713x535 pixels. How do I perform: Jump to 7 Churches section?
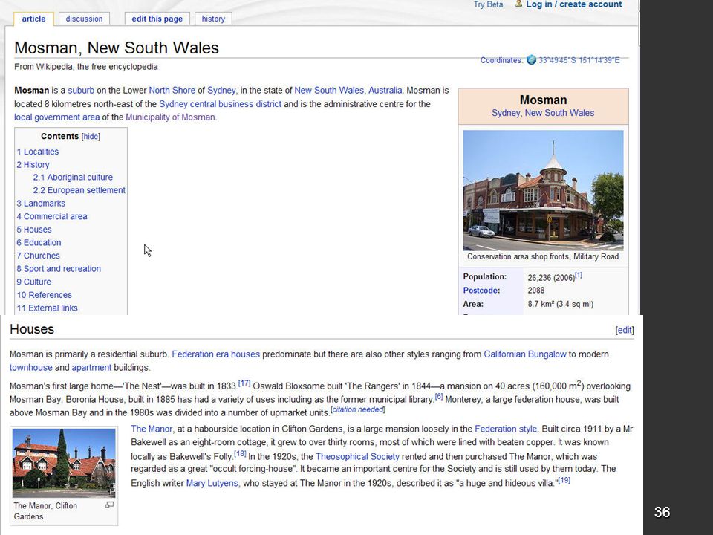[x=38, y=256]
